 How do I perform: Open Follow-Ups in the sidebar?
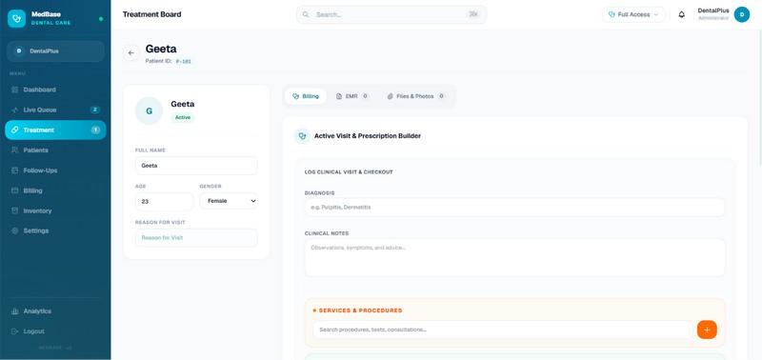55,170
